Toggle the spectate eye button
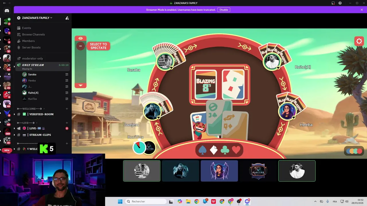 [x=81, y=38]
